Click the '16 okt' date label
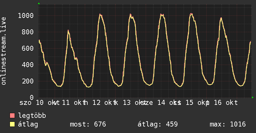 (x=226, y=103)
